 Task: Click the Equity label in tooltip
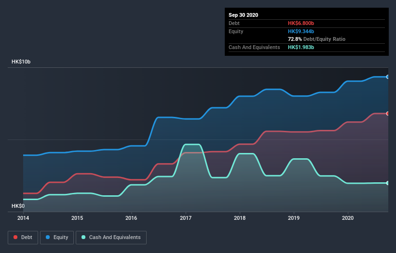click(x=236, y=31)
